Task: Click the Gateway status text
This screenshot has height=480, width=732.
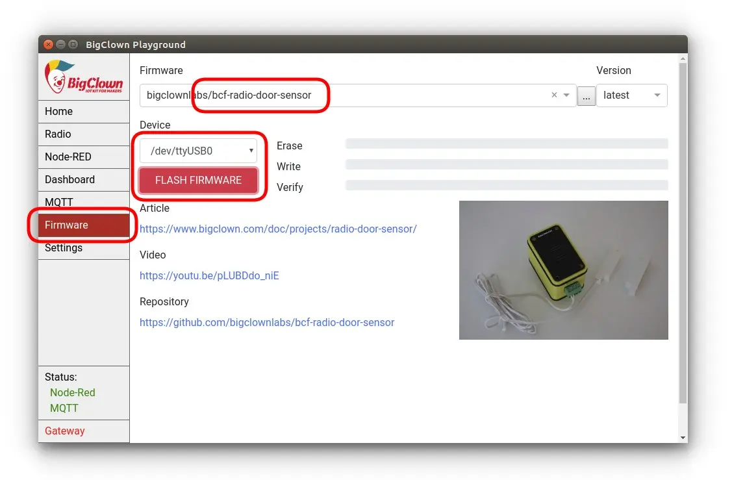Action: [x=65, y=431]
